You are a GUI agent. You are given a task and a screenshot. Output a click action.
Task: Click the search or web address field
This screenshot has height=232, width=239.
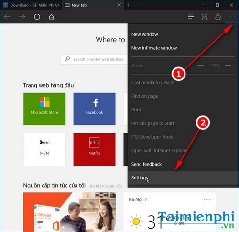point(94,59)
